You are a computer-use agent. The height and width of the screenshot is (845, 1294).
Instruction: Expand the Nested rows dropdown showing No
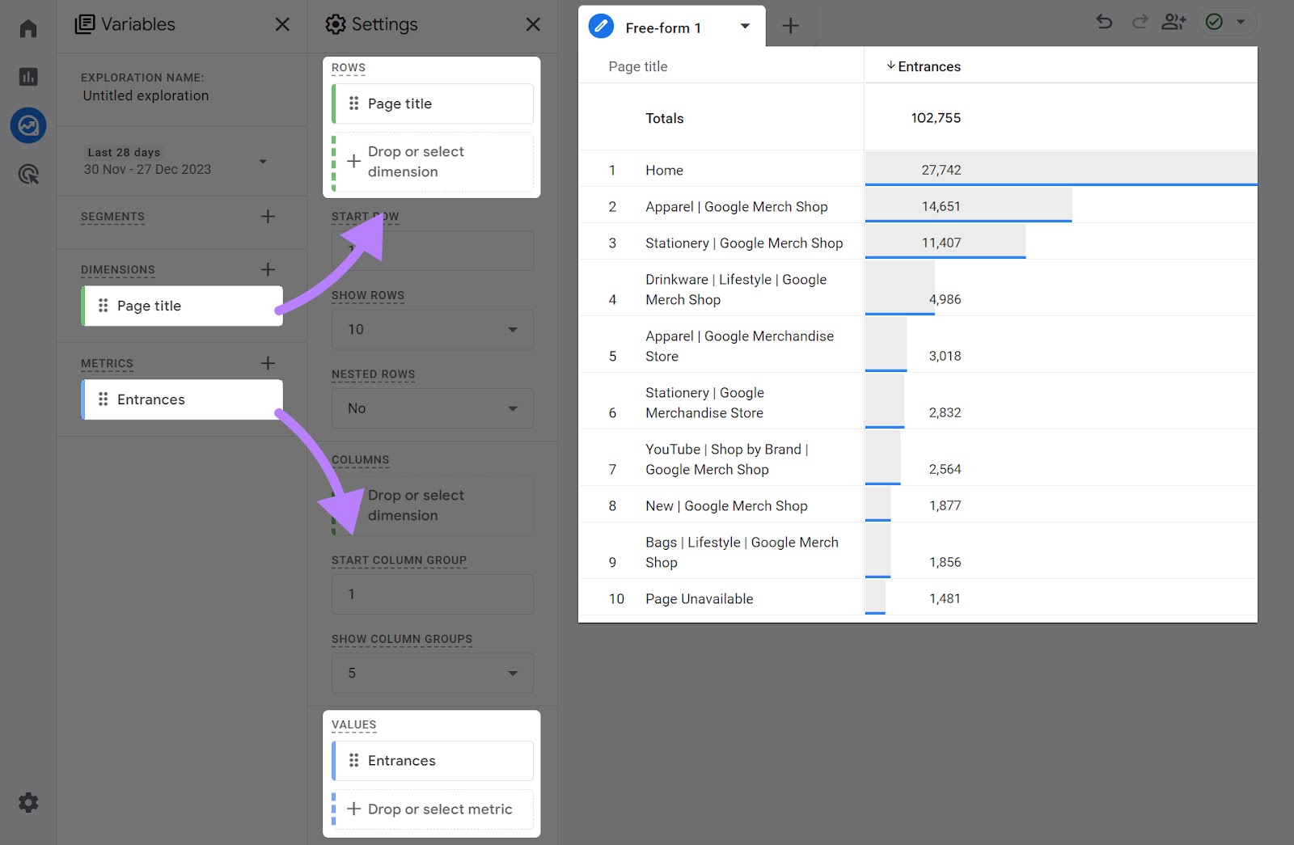tap(432, 408)
